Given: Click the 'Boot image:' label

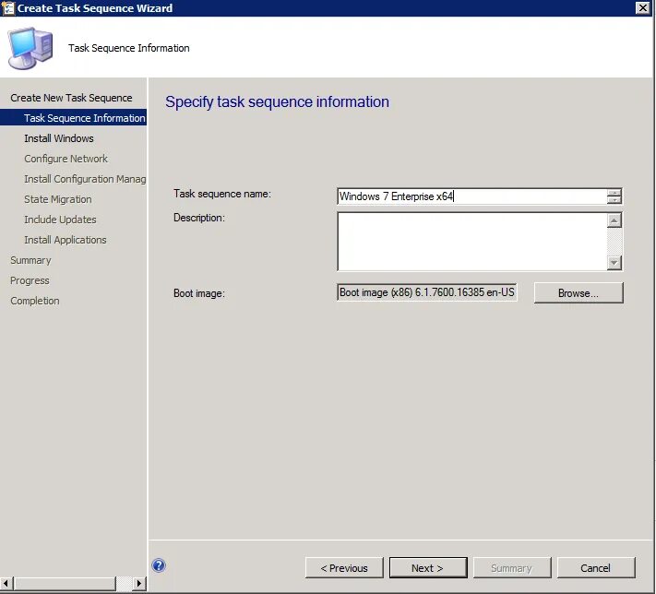Looking at the screenshot, I should pyautogui.click(x=199, y=293).
